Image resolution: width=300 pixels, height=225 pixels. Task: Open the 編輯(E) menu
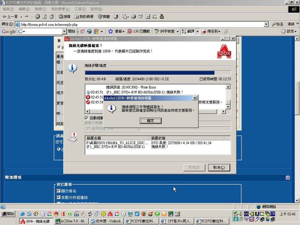[24, 9]
